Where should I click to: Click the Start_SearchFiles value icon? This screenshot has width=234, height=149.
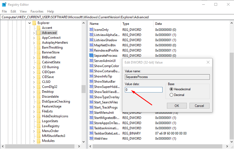pyautogui.click(x=91, y=102)
